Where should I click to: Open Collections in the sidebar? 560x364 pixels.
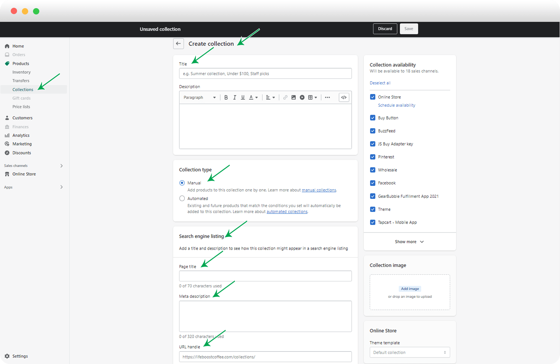coord(23,89)
